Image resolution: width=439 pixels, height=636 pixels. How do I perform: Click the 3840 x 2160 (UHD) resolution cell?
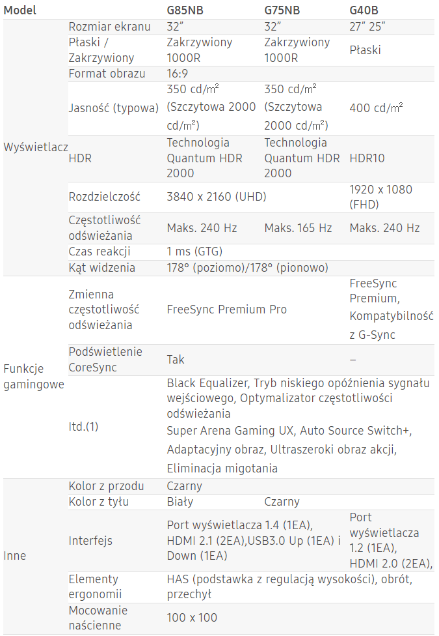pyautogui.click(x=217, y=197)
